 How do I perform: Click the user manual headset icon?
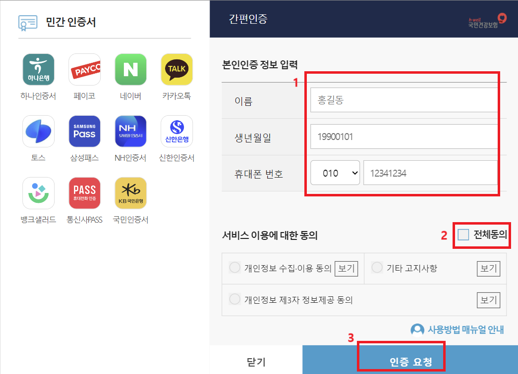pyautogui.click(x=417, y=329)
